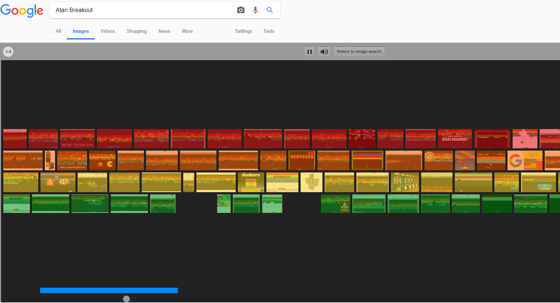This screenshot has width=560, height=303.
Task: Open the Settings menu
Action: click(x=243, y=31)
